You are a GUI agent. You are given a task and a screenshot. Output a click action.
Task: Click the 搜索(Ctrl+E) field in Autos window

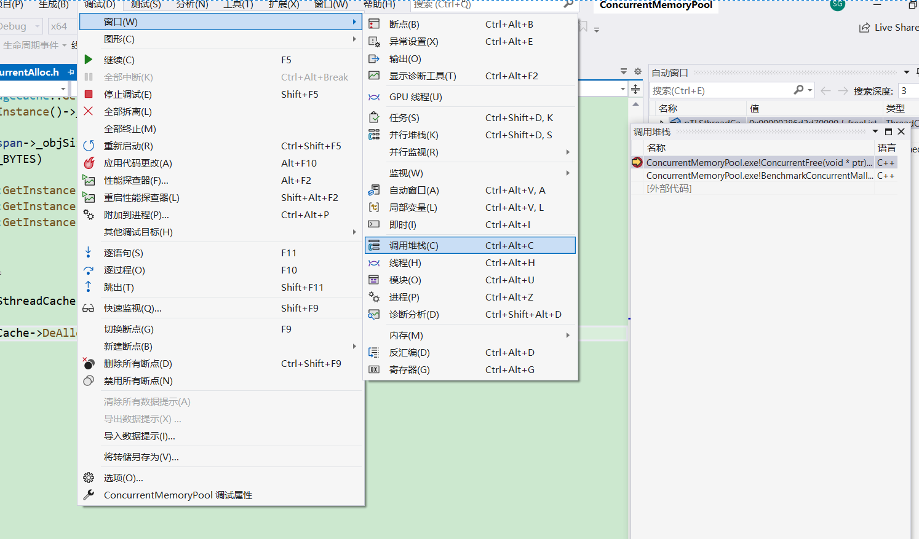(722, 90)
